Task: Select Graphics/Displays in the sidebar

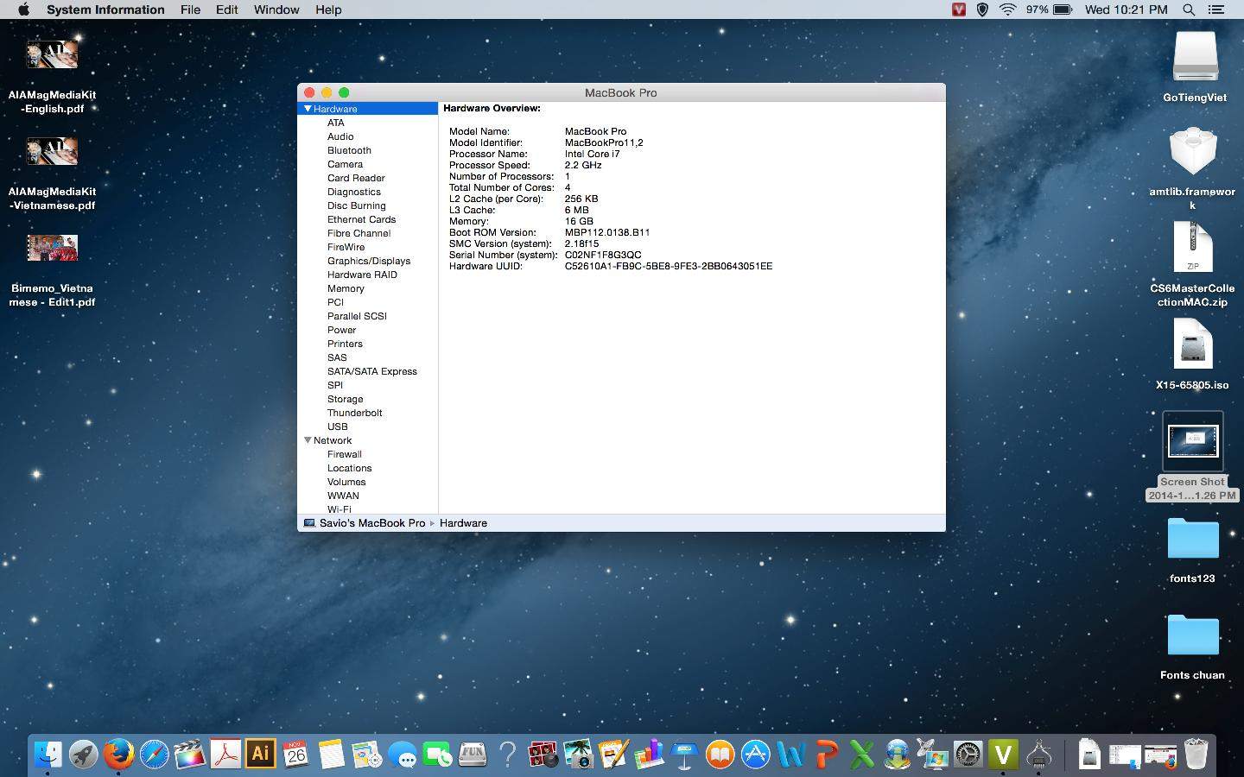Action: pos(369,261)
